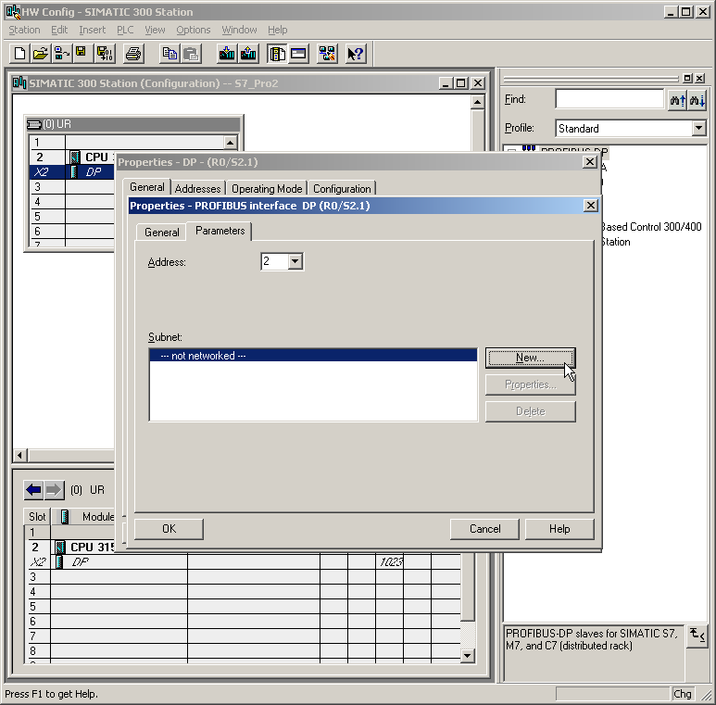The height and width of the screenshot is (705, 716).
Task: Click the catalog info pin icon
Action: pos(697,636)
